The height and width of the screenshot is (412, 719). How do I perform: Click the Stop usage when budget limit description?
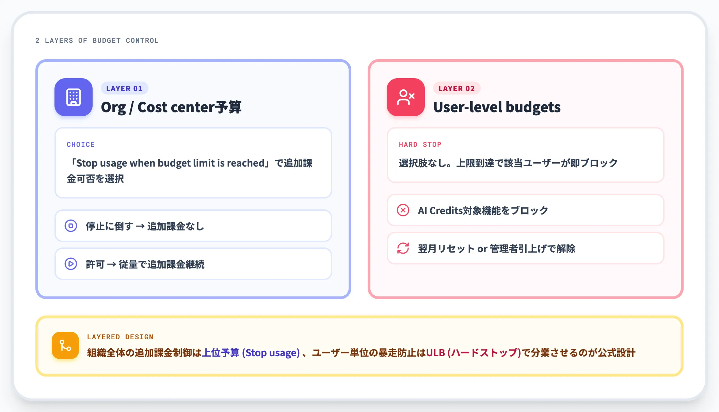[x=190, y=171]
